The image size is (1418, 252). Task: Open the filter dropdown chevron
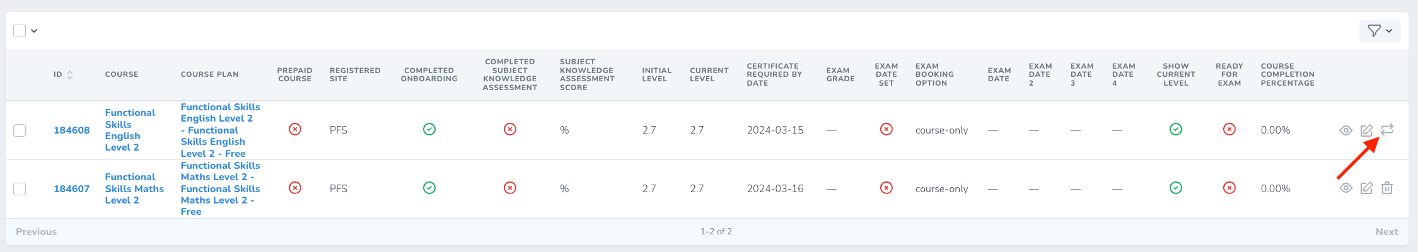[x=1389, y=30]
